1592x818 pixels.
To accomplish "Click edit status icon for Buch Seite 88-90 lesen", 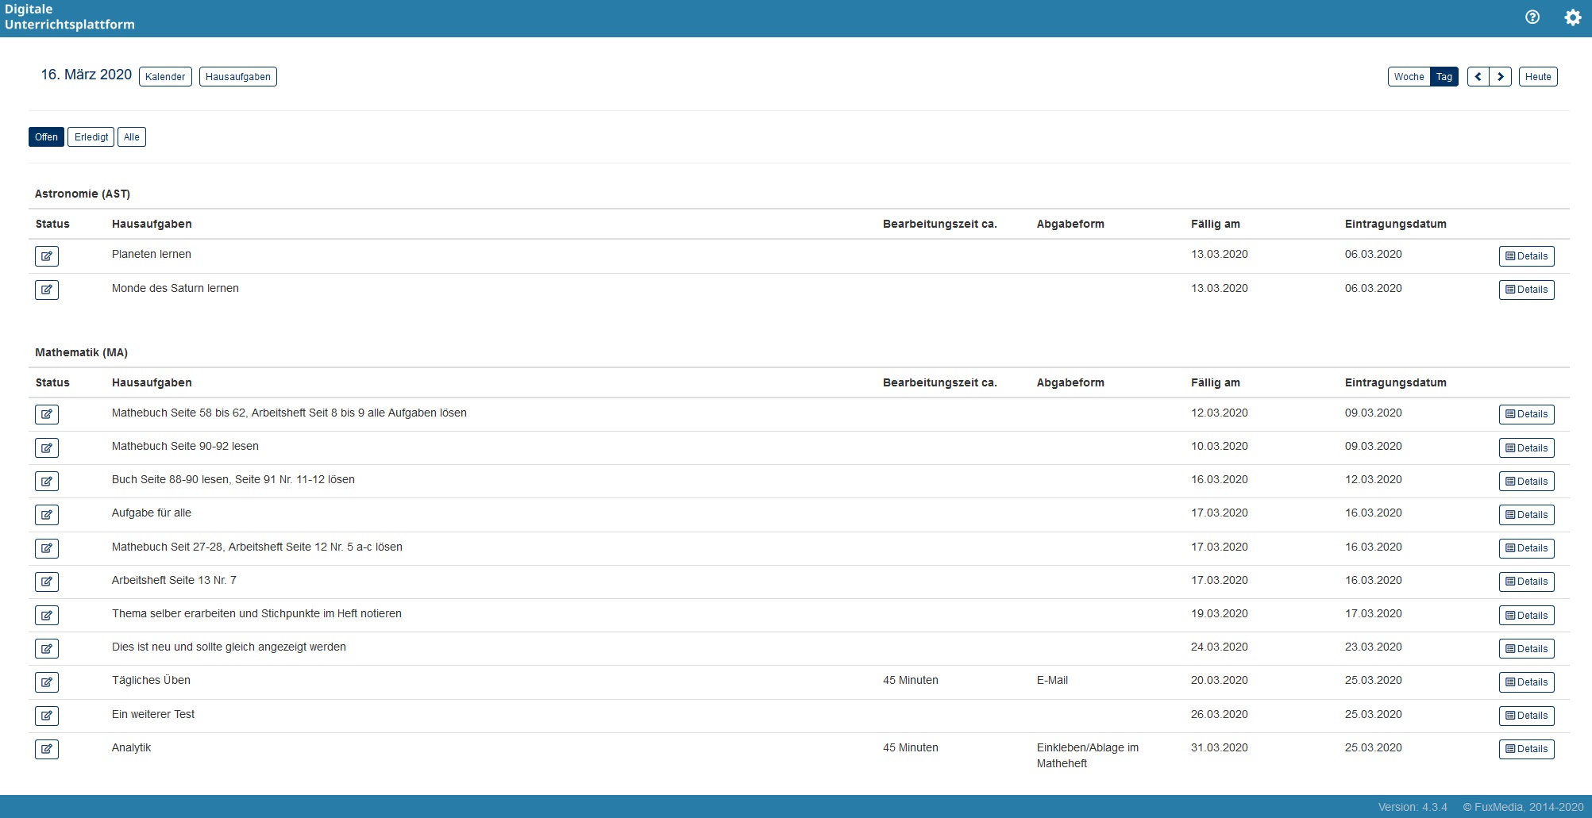I will (47, 482).
